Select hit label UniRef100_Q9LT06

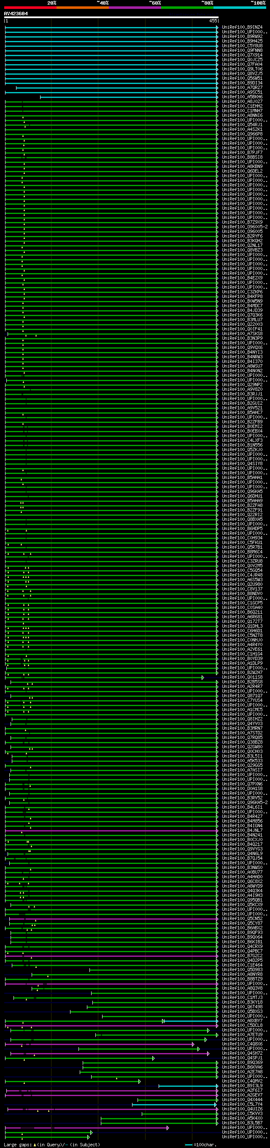pyautogui.click(x=243, y=69)
